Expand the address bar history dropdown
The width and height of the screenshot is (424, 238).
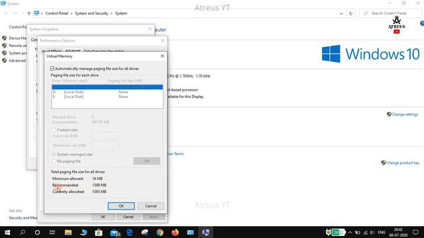coord(341,13)
